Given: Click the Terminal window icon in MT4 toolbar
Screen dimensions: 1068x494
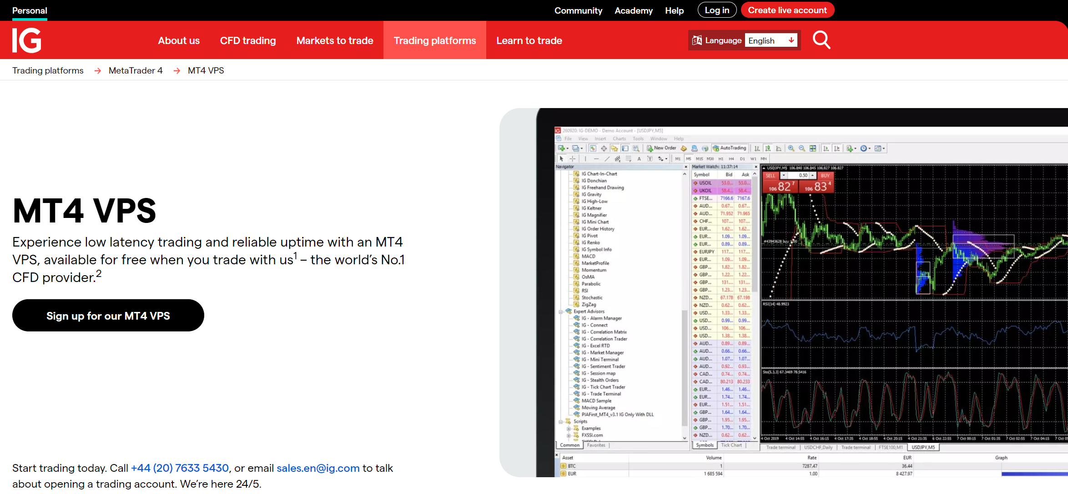Looking at the screenshot, I should pyautogui.click(x=625, y=148).
